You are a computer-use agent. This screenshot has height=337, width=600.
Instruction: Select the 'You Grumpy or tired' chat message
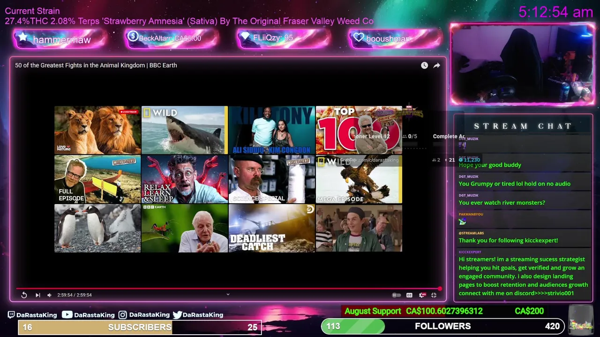pos(514,183)
